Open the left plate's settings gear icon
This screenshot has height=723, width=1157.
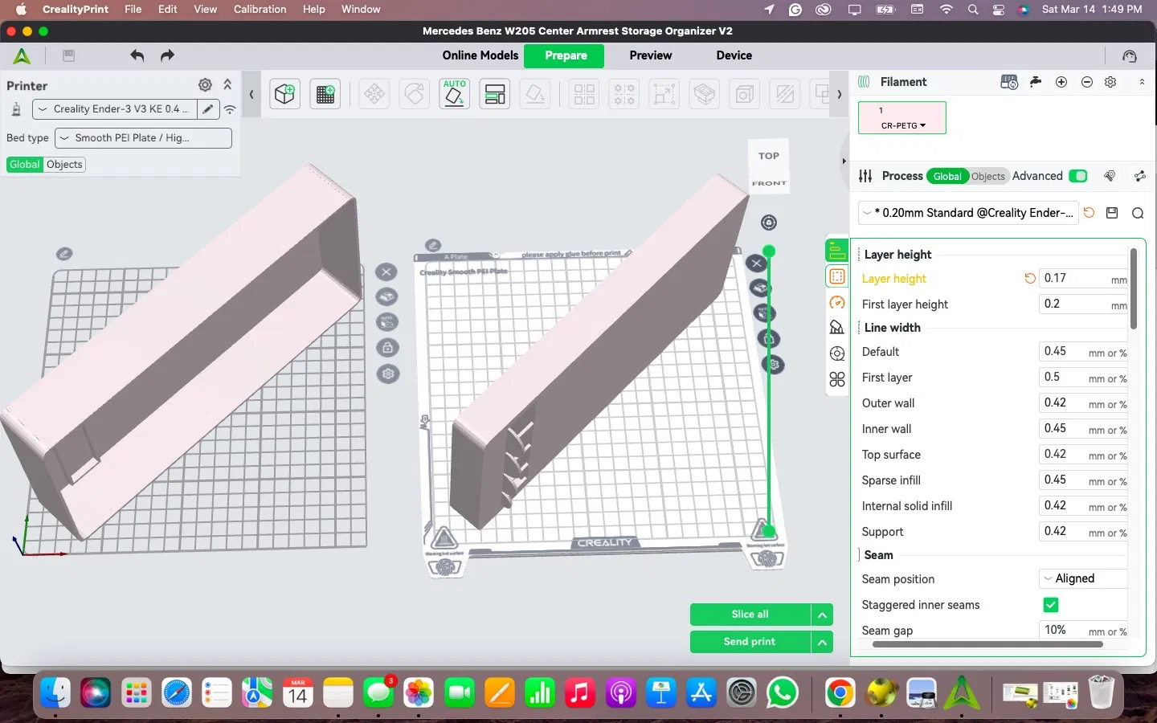point(388,374)
